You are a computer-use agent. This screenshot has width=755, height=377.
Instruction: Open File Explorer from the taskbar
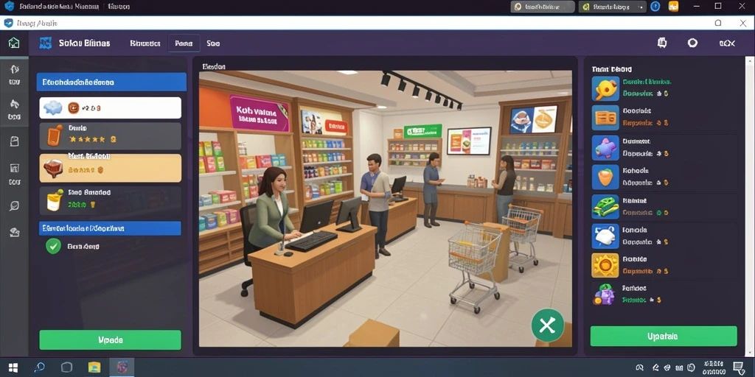94,368
